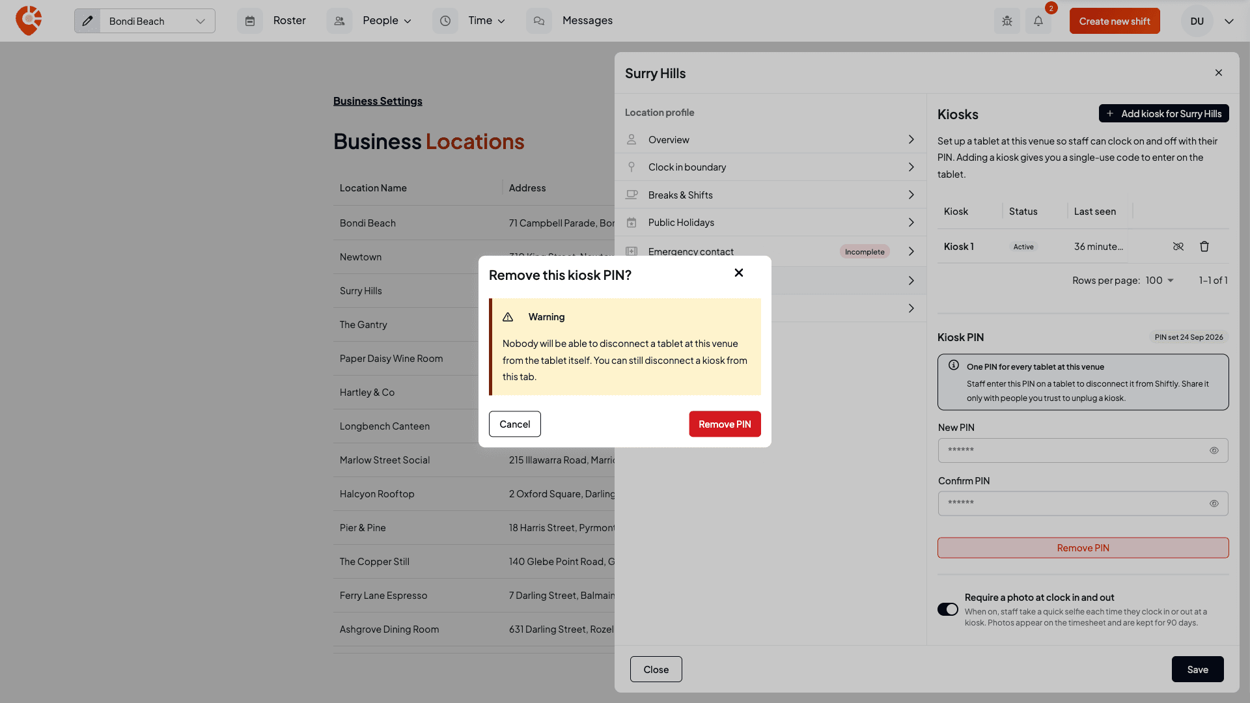Open the Clock in boundary section
1250x703 pixels.
pos(771,167)
